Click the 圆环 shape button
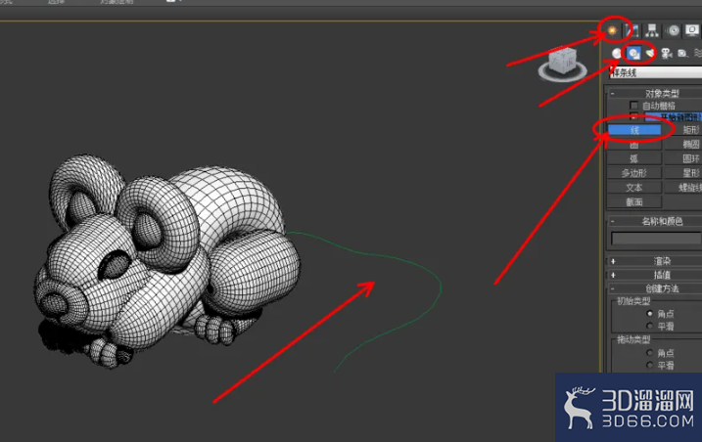Viewport: 702px width, 442px height. [683, 158]
